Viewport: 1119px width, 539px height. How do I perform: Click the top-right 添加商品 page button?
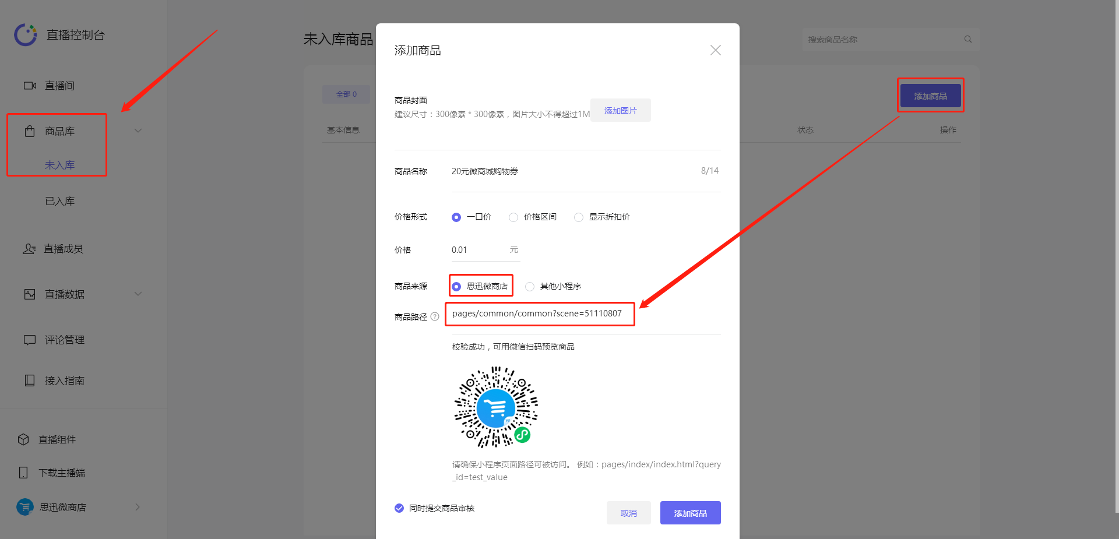[x=930, y=96]
